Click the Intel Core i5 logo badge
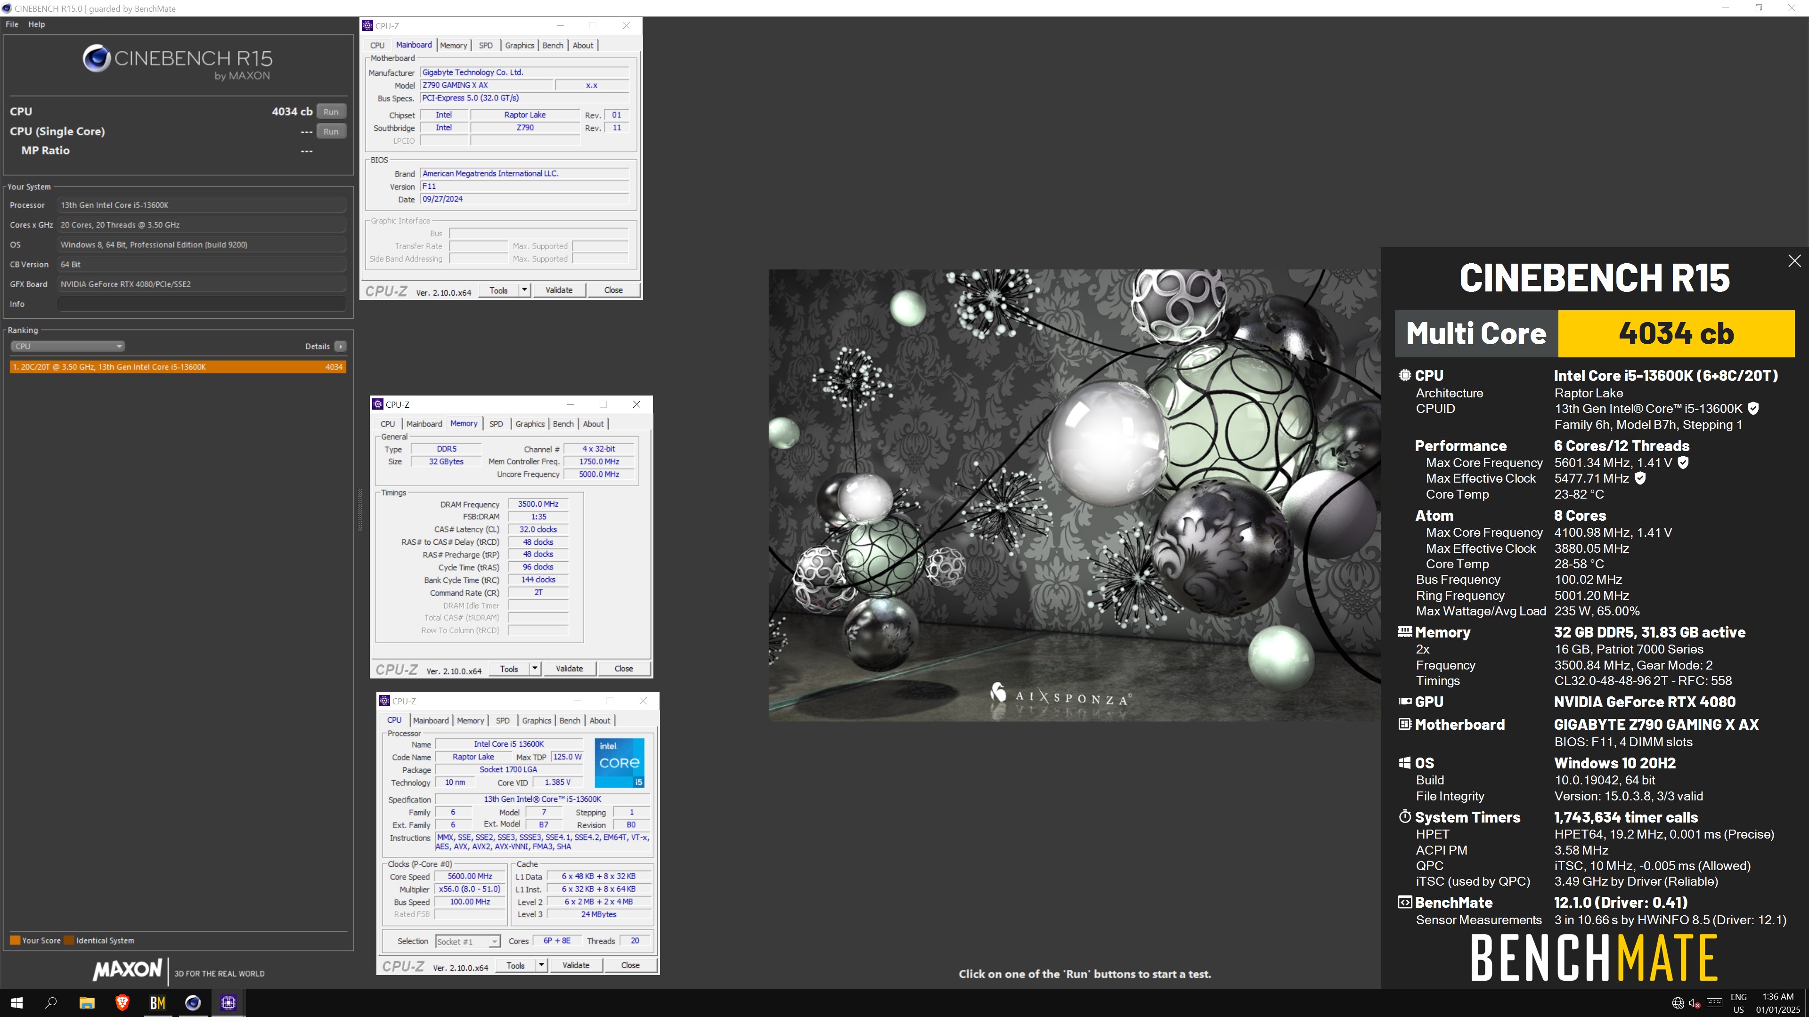This screenshot has height=1017, width=1809. tap(619, 763)
